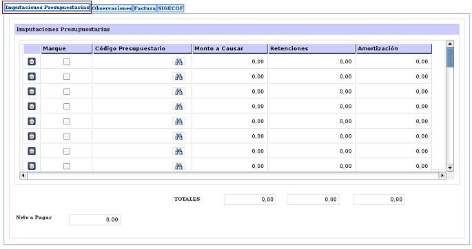This screenshot has height=249, width=472.
Task: Click the vertical scrollbar's down arrow
Action: coord(450,168)
